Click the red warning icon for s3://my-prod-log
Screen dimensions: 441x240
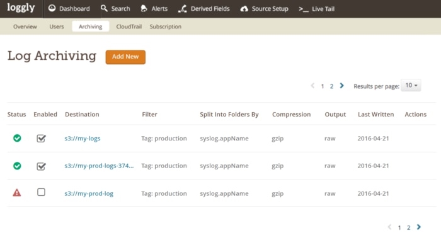[17, 193]
